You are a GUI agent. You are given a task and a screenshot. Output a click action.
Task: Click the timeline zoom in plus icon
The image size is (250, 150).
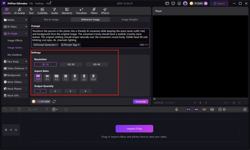coord(245,109)
